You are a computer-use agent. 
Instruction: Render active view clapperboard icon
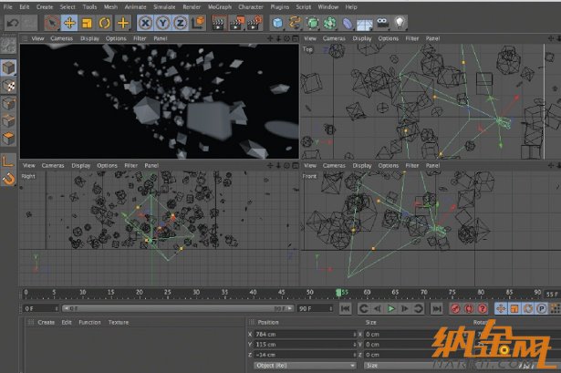click(x=219, y=23)
